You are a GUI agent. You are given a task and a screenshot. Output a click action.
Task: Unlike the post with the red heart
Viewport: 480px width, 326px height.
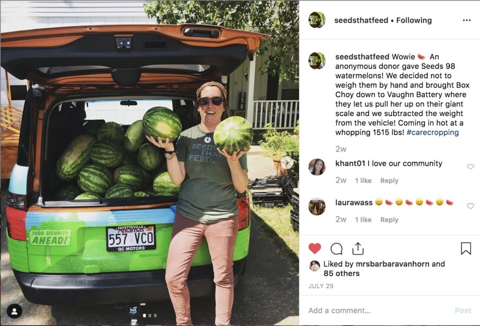click(x=315, y=248)
